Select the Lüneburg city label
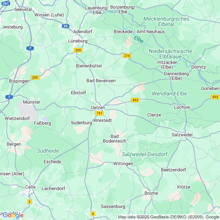220x220 pixels. [x=78, y=41]
